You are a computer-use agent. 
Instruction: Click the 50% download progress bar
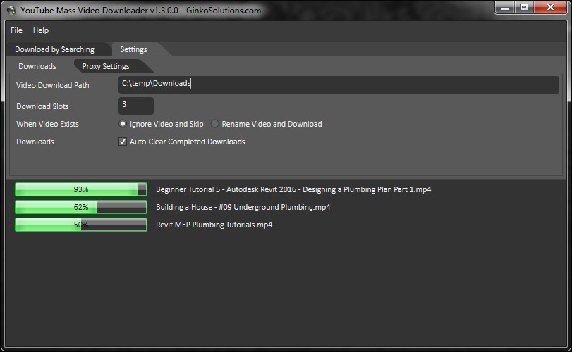click(81, 225)
